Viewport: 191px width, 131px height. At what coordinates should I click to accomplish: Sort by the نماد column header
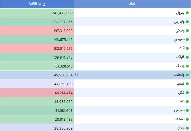pos(132,4)
